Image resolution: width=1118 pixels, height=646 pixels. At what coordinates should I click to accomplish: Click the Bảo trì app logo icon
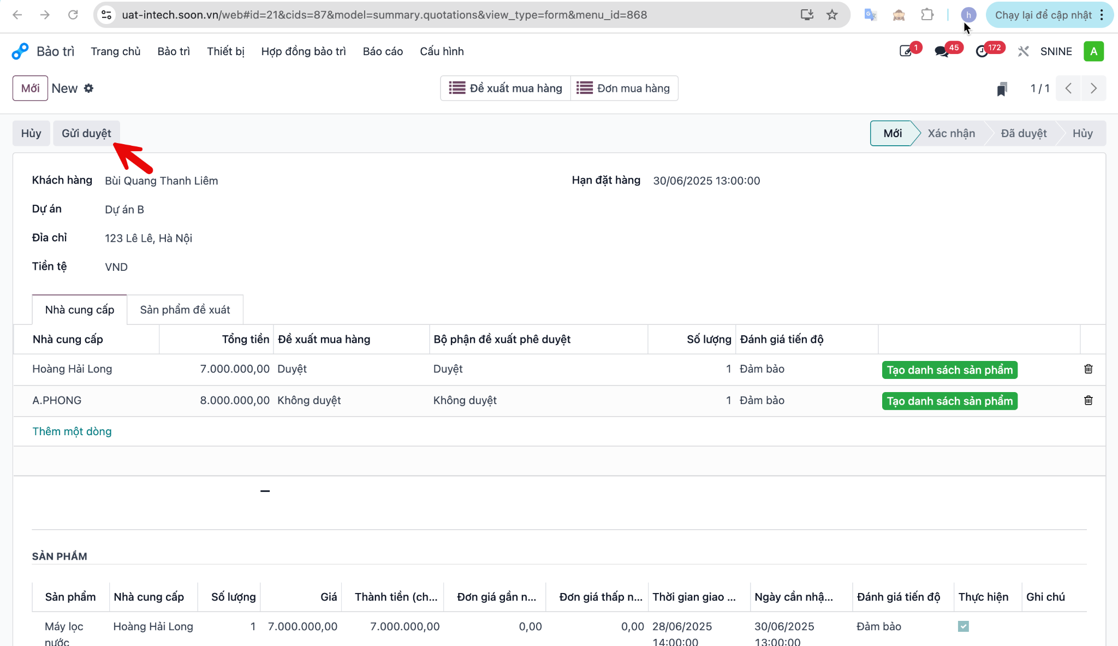coord(20,51)
